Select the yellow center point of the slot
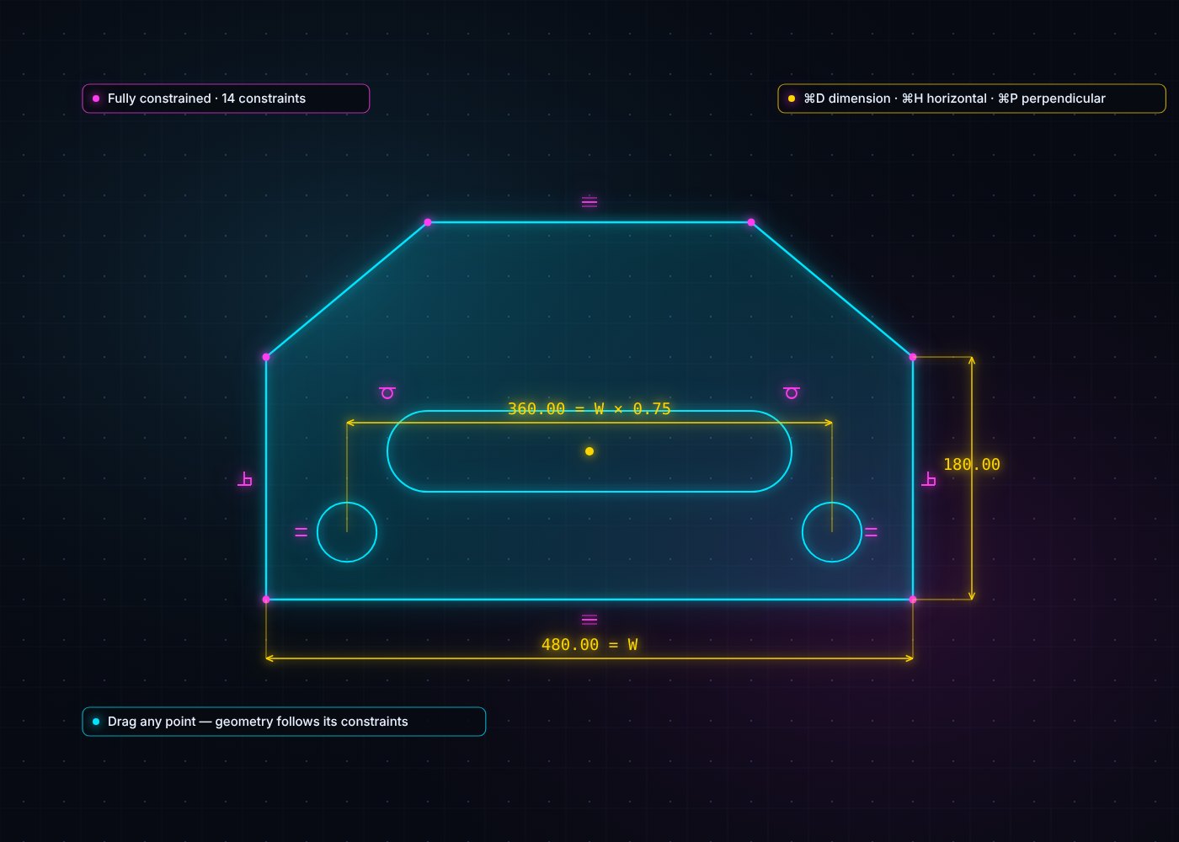Viewport: 1179px width, 842px height. tap(589, 451)
